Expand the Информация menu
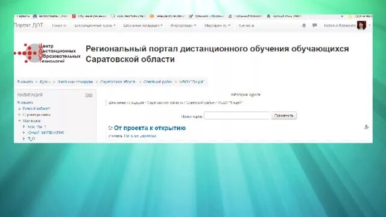 click(x=183, y=25)
